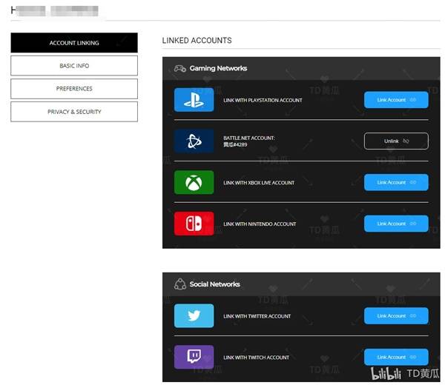Link the Twitter account

tap(396, 316)
